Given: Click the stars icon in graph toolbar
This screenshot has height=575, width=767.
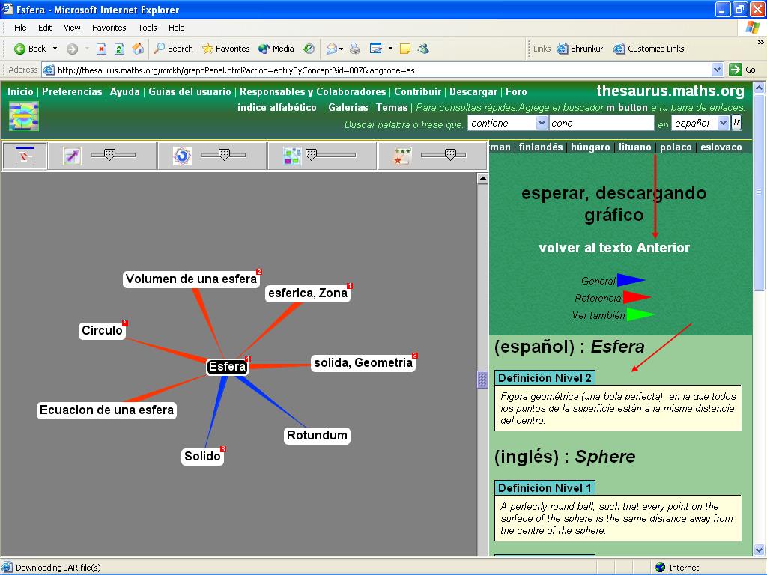Looking at the screenshot, I should pyautogui.click(x=403, y=156).
